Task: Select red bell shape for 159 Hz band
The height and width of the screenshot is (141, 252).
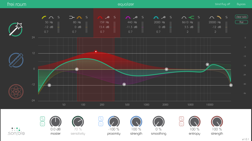Action: point(100,17)
